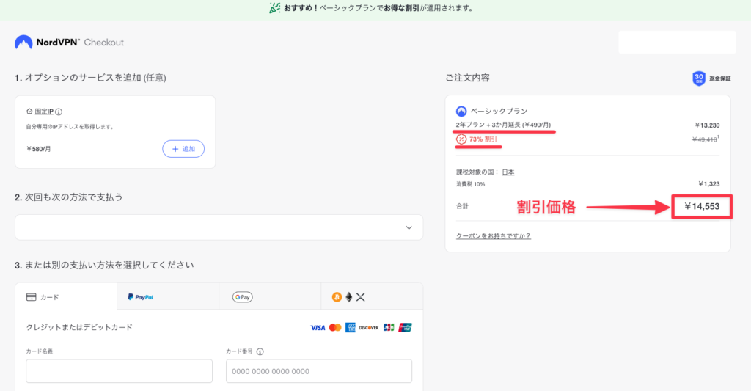751x391 pixels.
Task: Click the info icon next to カード番号
Action: (x=260, y=351)
